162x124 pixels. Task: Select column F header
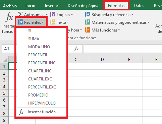(x=152, y=60)
